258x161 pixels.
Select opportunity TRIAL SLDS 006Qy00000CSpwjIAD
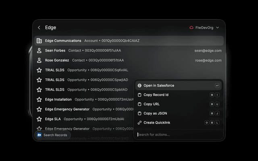click(84, 80)
